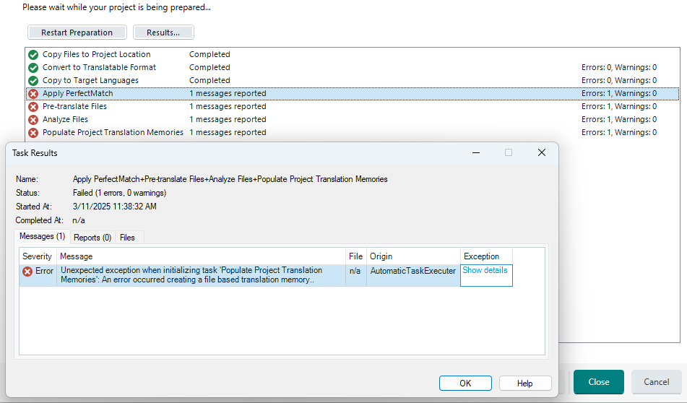
Task: Open the Results... button
Action: coord(163,32)
